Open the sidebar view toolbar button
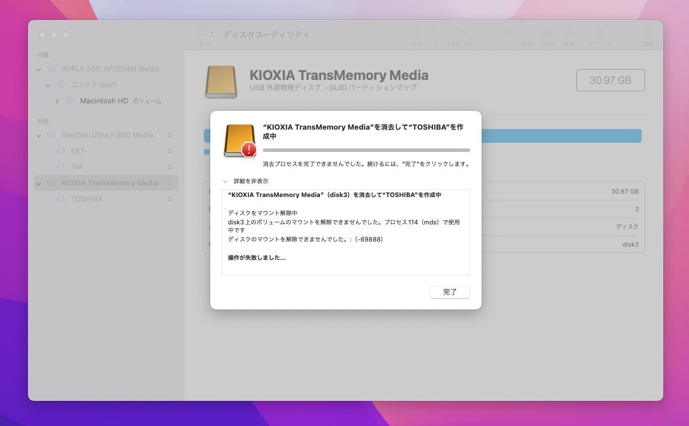Image resolution: width=689 pixels, height=426 pixels. [202, 32]
